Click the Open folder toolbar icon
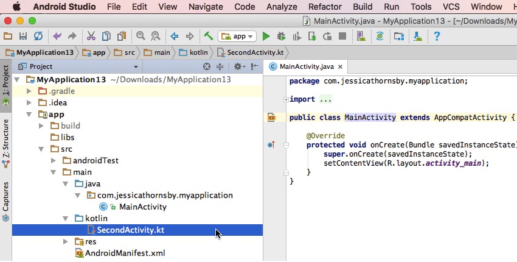 click(8, 36)
